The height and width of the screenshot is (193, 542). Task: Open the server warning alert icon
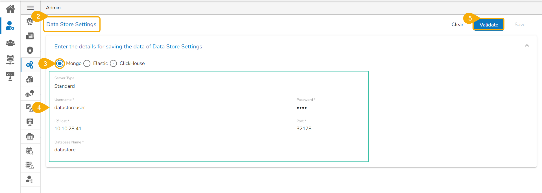point(30,165)
